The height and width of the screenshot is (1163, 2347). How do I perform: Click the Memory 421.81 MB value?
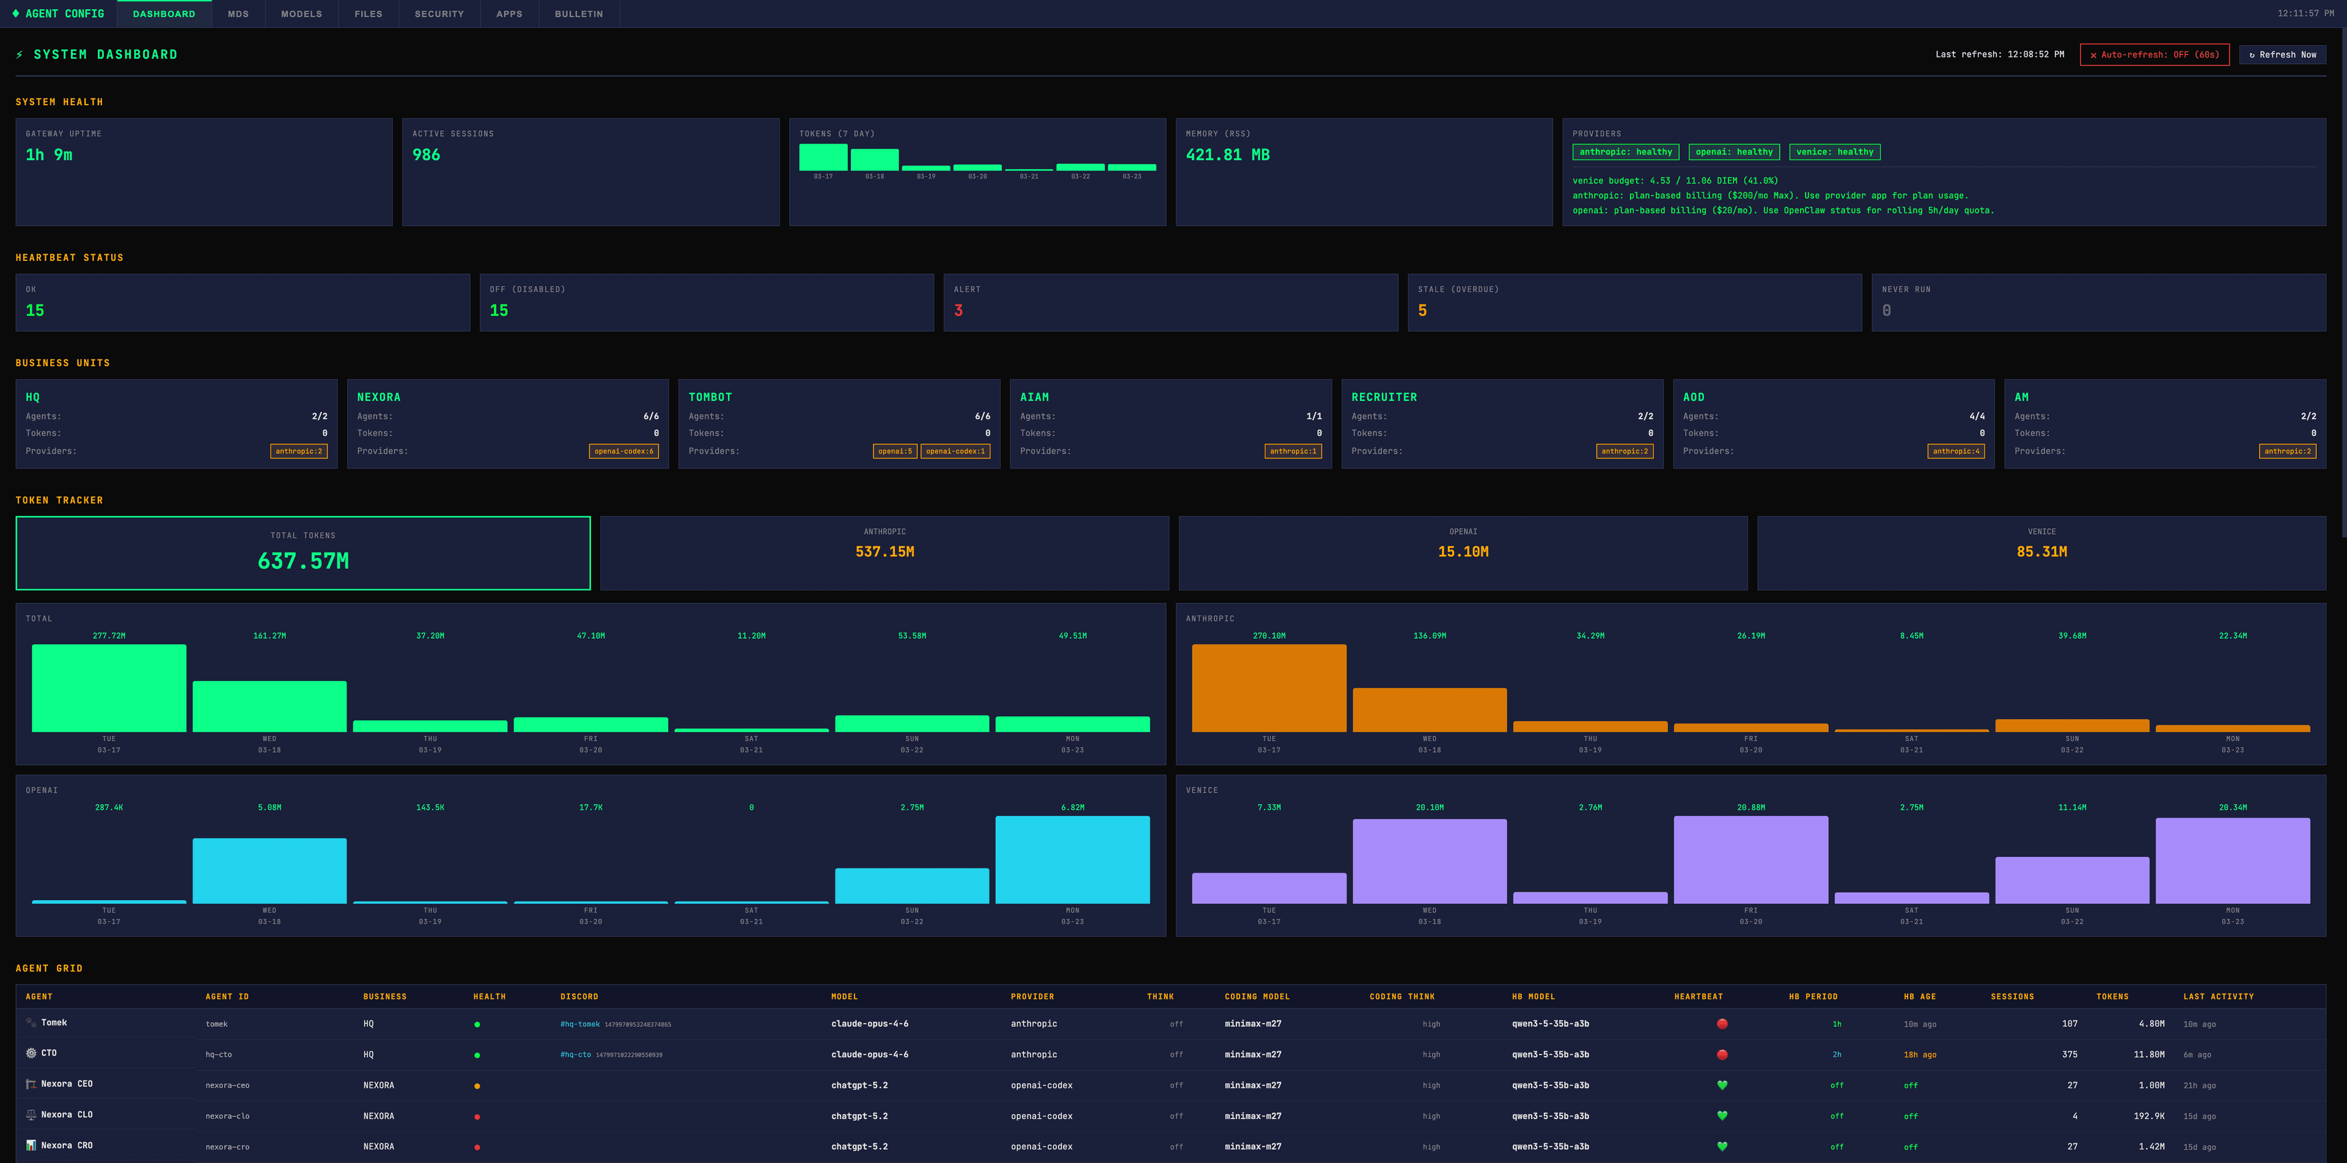pyautogui.click(x=1227, y=155)
